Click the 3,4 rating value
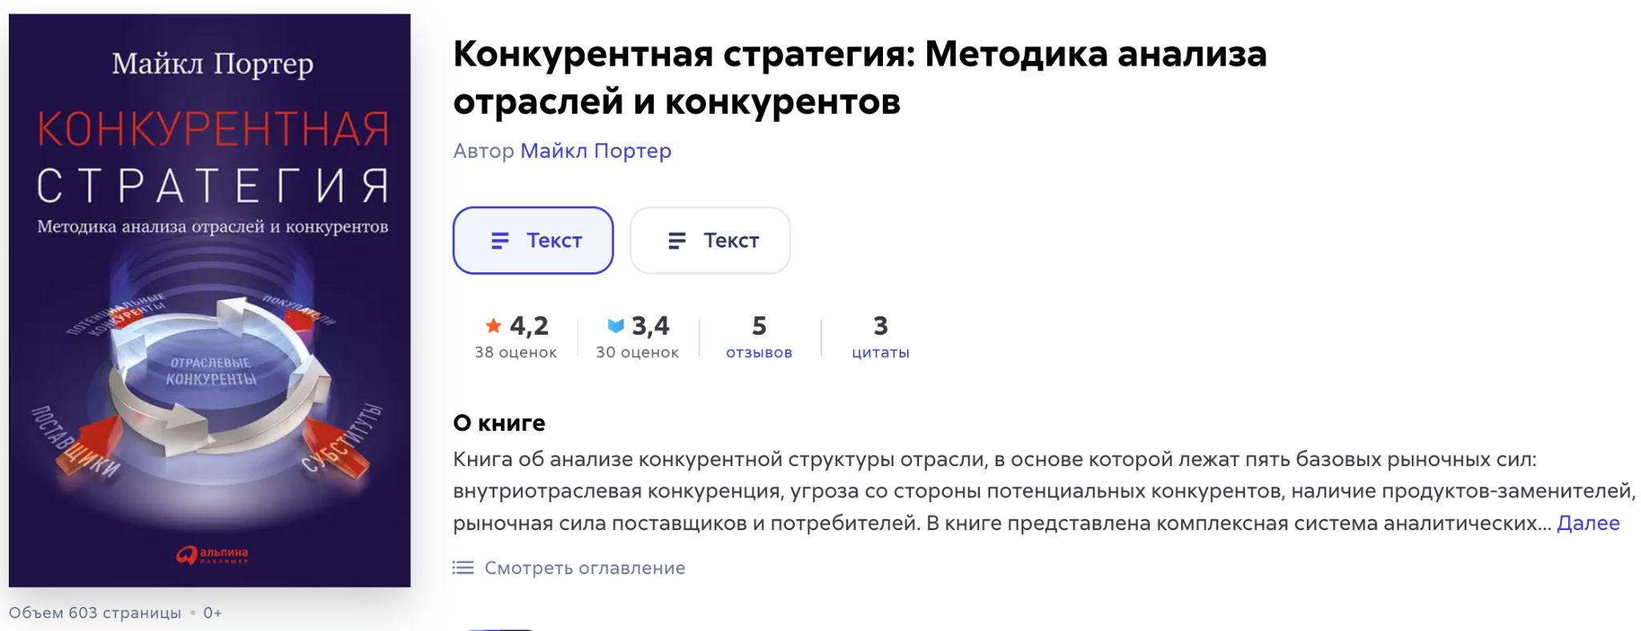 point(651,325)
